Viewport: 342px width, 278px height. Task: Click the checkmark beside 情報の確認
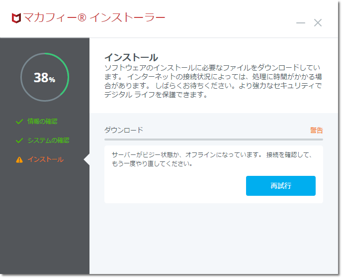pyautogui.click(x=19, y=122)
